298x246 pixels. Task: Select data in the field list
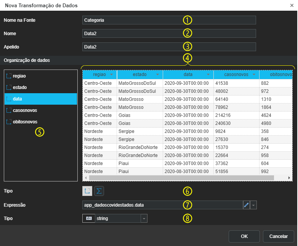(x=41, y=99)
